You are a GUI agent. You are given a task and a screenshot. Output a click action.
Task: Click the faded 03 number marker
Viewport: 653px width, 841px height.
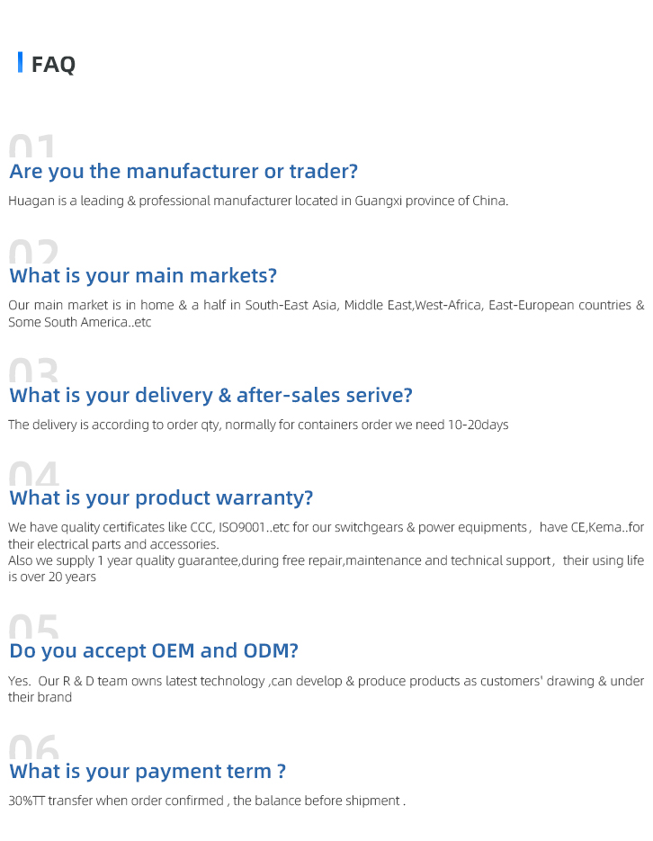tap(33, 371)
